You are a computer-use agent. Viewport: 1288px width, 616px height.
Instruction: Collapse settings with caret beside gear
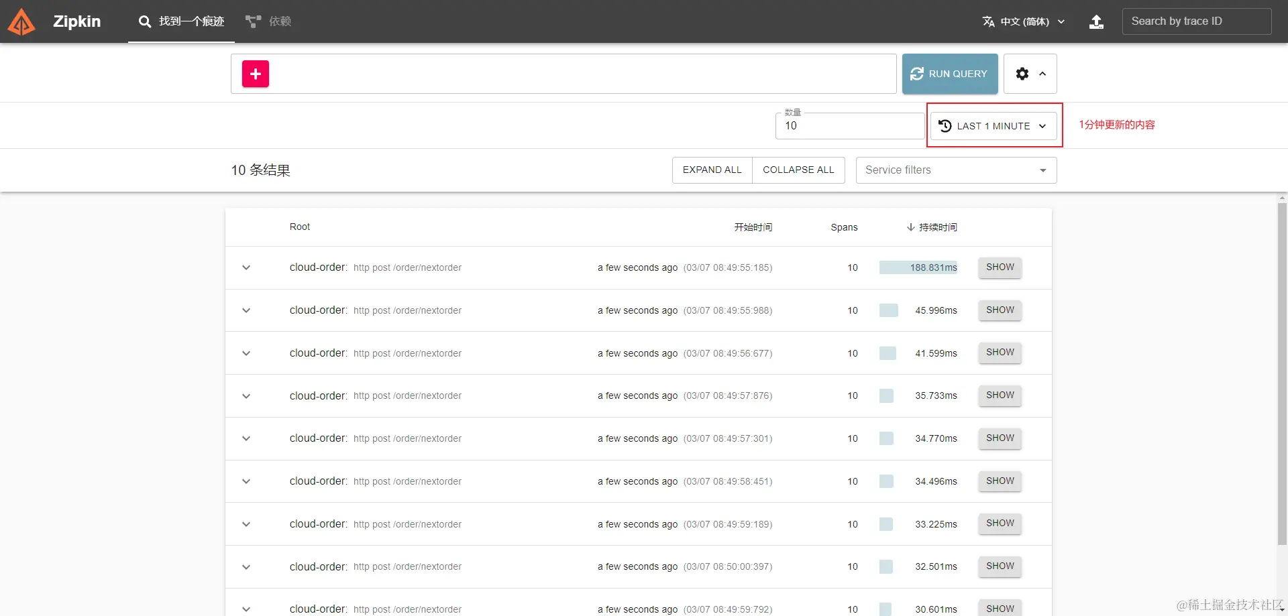tap(1042, 74)
